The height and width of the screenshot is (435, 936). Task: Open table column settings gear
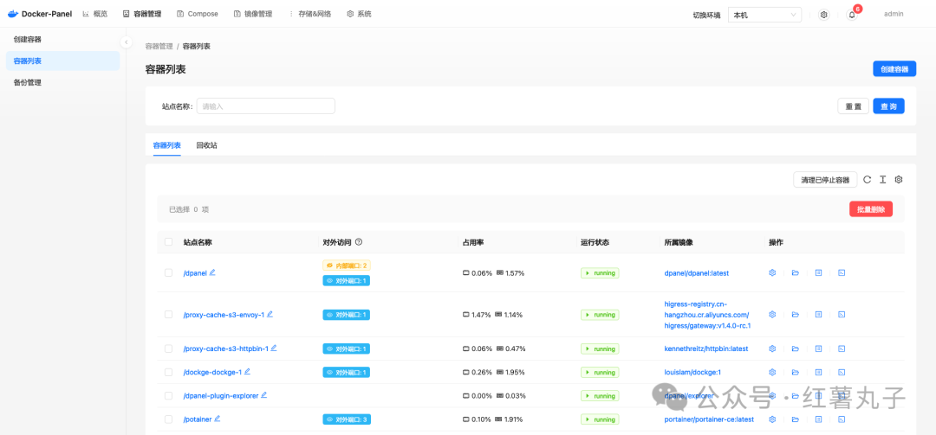899,179
